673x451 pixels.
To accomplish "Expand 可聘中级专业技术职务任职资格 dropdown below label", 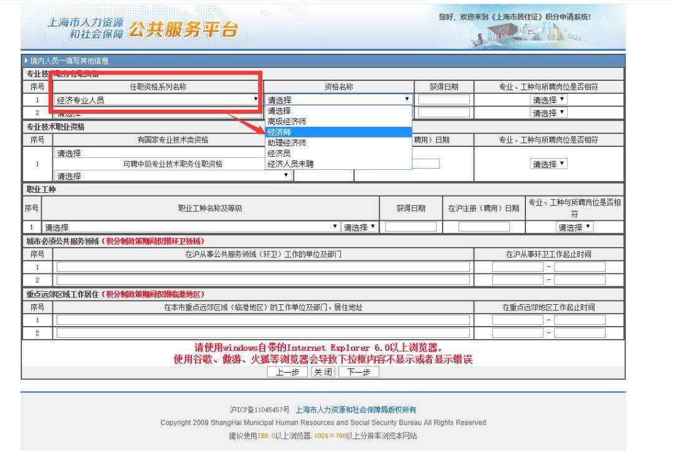I will 173,175.
